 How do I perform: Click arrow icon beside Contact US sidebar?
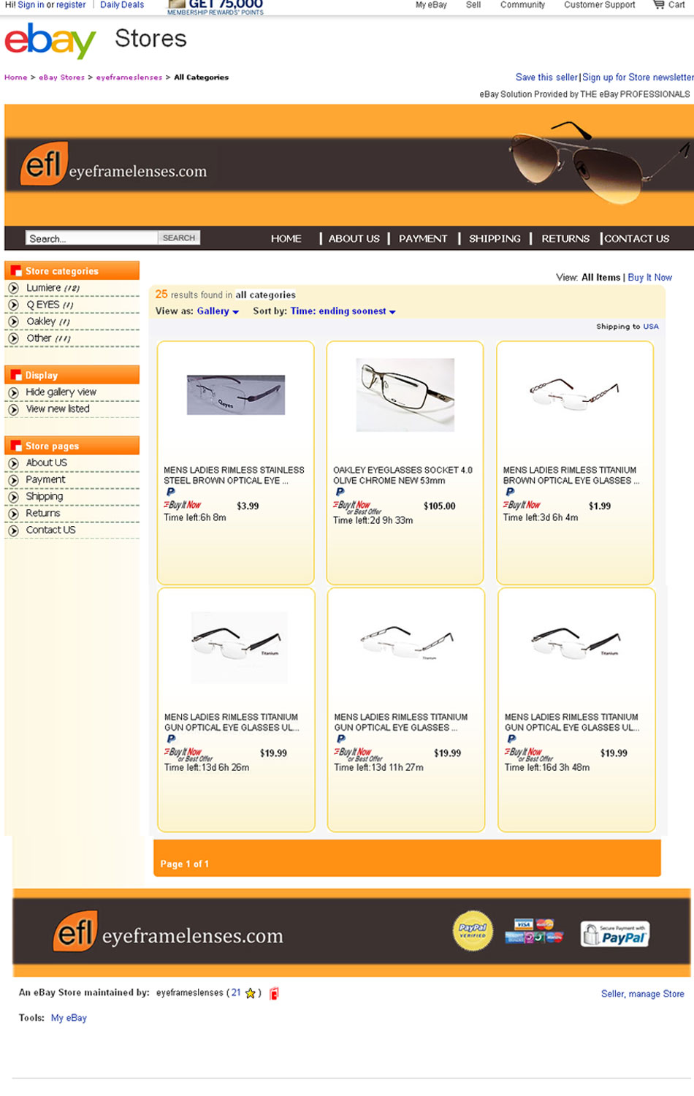(13, 530)
